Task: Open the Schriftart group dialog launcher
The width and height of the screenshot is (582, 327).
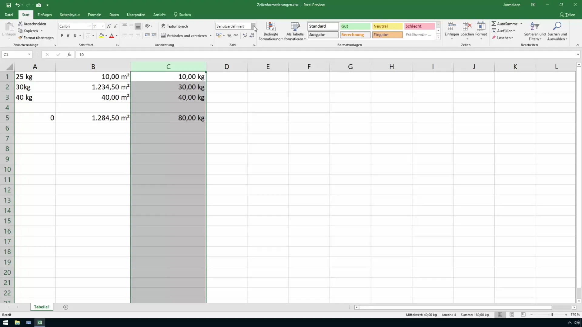Action: [x=118, y=45]
